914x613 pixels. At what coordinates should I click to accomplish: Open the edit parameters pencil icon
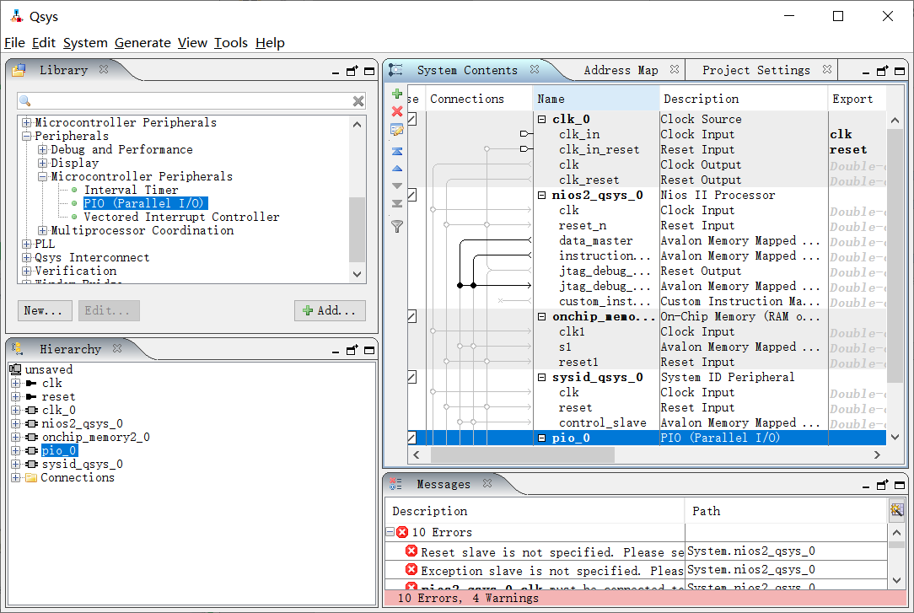pos(397,130)
